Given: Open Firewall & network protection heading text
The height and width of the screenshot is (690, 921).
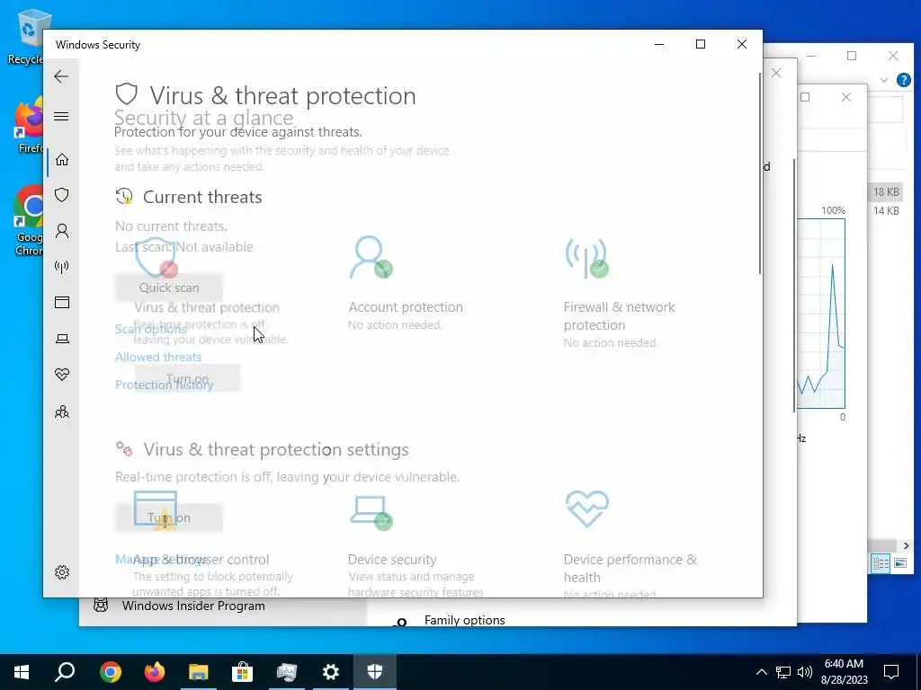Looking at the screenshot, I should (x=619, y=315).
